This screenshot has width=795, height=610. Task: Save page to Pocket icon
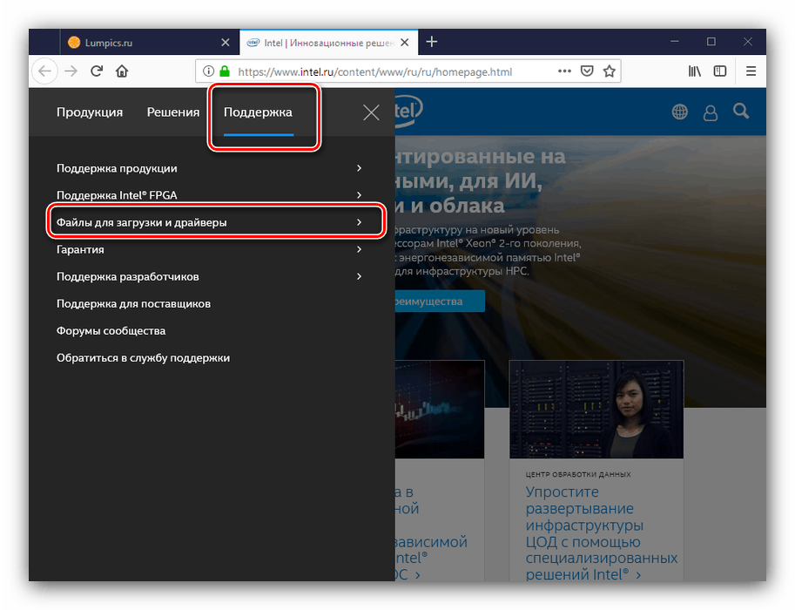(587, 71)
